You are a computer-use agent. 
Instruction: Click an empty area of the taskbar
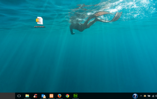click(x=105, y=96)
